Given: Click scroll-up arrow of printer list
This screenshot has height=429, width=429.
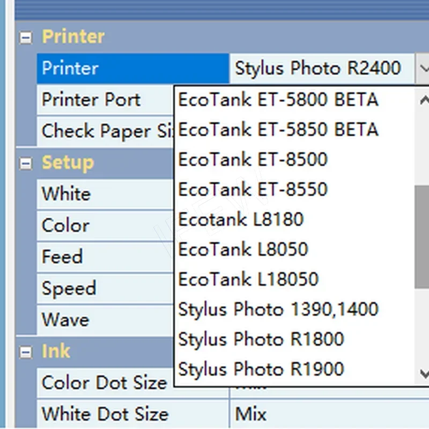Looking at the screenshot, I should 424,100.
